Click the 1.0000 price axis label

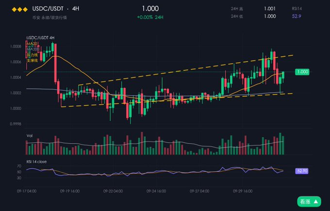point(16,109)
